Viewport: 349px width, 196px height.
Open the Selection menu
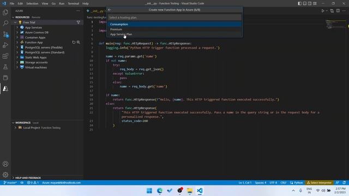(32, 4)
